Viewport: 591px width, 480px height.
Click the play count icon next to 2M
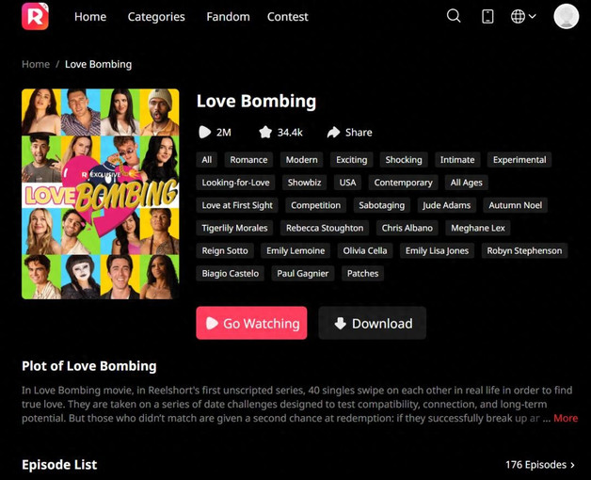(x=204, y=133)
